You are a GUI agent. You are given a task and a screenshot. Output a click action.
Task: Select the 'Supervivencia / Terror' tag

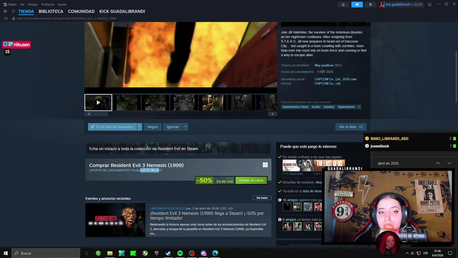coord(295,107)
